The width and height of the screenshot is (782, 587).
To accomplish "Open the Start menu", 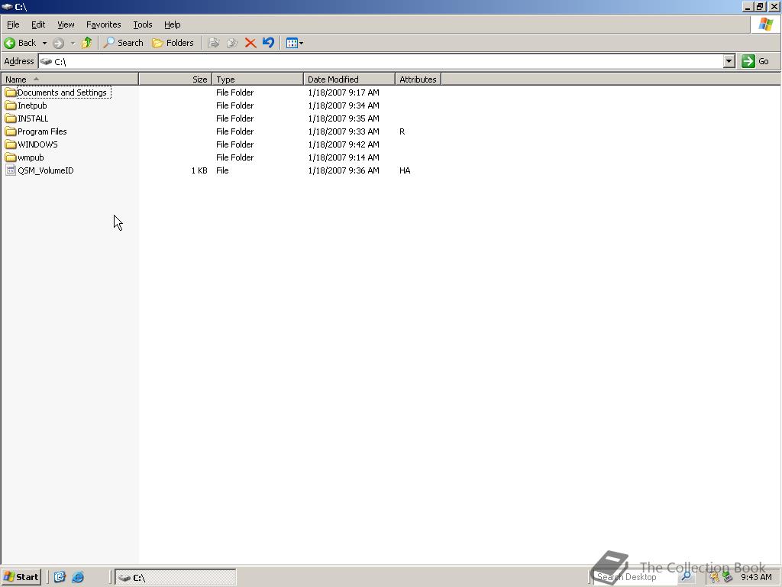I will pos(21,577).
